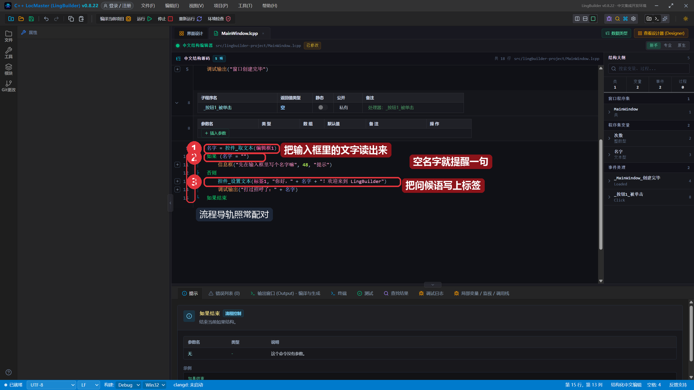Toggle light theme with sun icon
The image size is (694, 390).
point(686,19)
